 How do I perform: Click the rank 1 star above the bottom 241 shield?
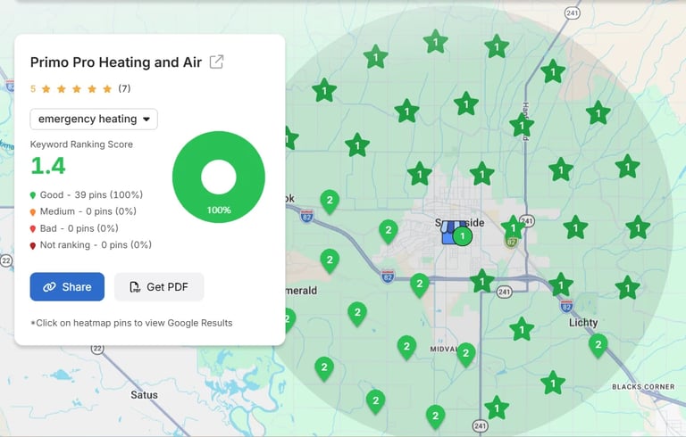(x=497, y=408)
